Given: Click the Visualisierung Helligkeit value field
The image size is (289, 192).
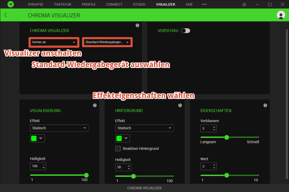Looking at the screenshot, I should [38, 166].
